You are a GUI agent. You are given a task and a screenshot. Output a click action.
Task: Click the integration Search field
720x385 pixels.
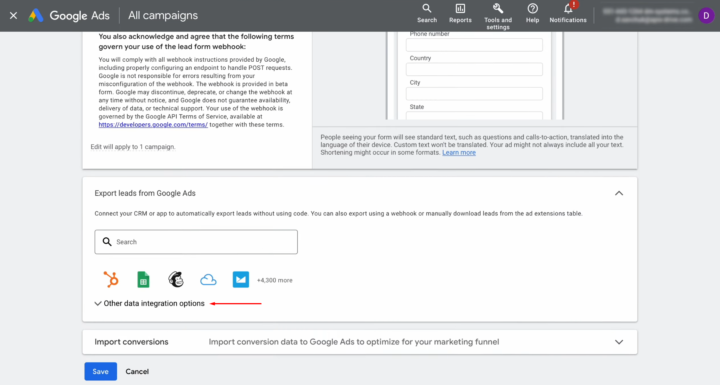[196, 242]
